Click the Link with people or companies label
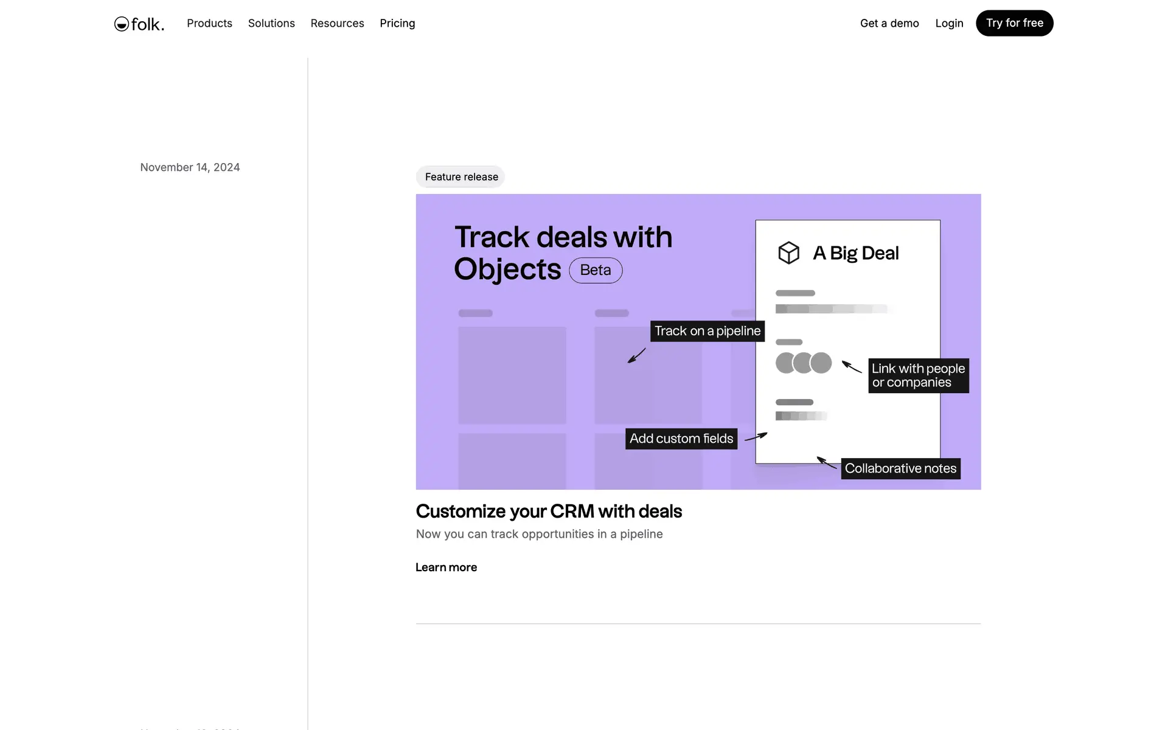 [917, 375]
